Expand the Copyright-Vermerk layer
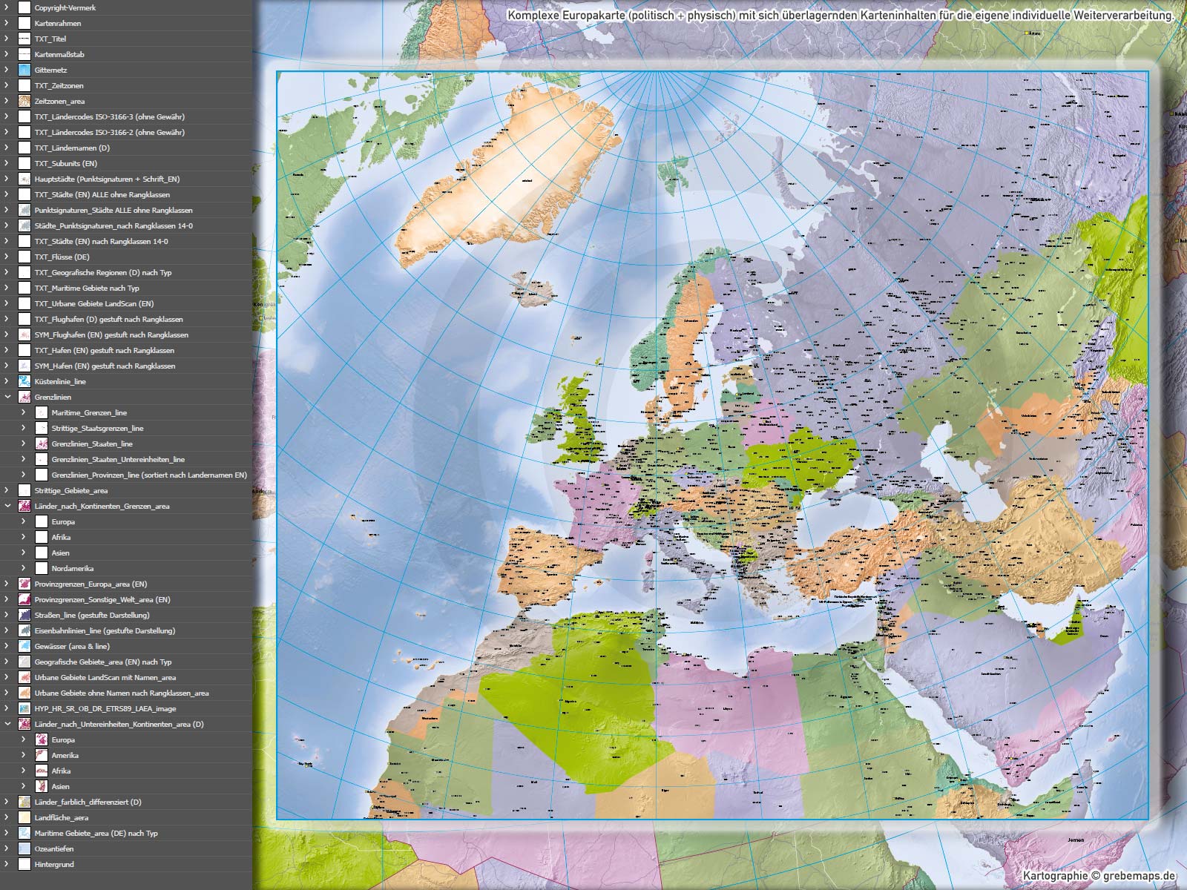 (7, 7)
